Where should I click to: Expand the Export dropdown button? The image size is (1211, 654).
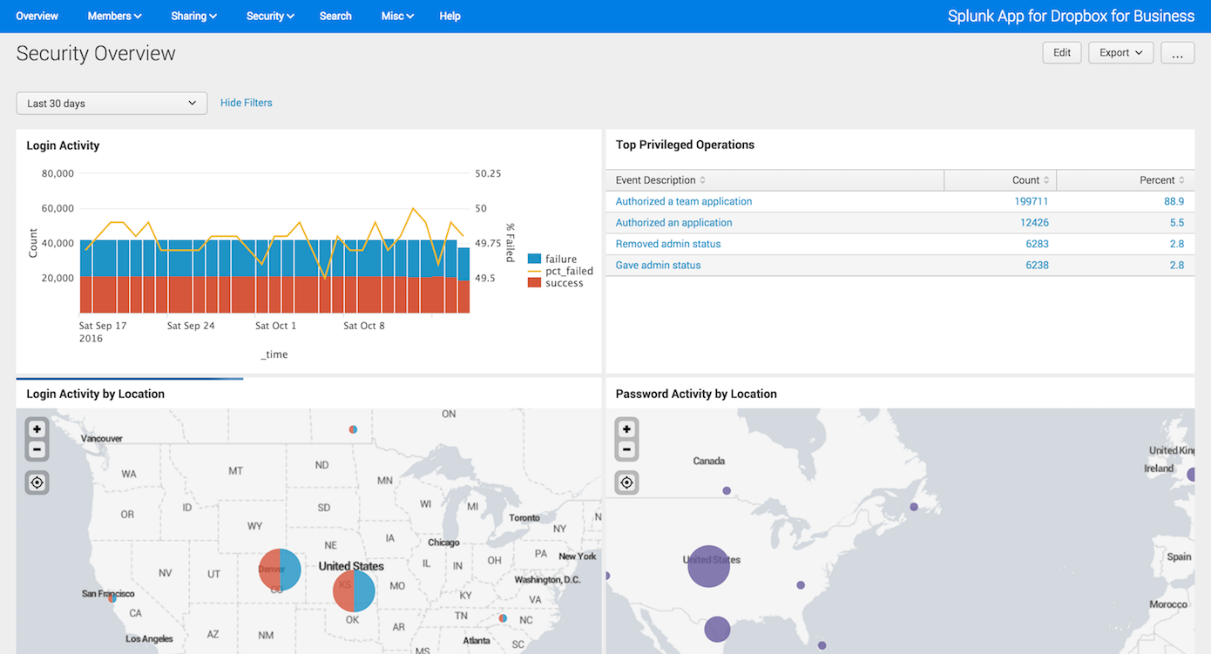pyautogui.click(x=1120, y=53)
